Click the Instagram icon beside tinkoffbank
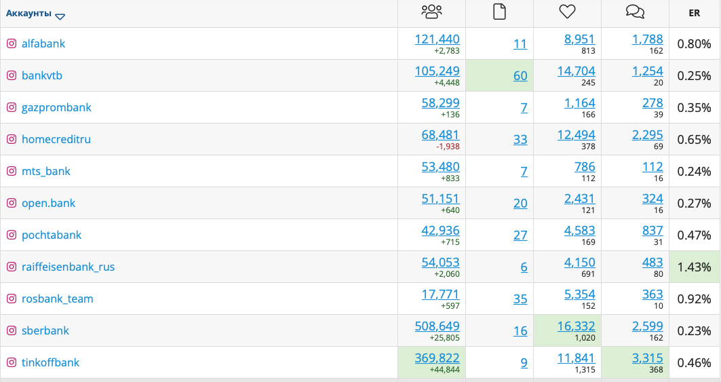This screenshot has height=382, width=721. pos(12,362)
